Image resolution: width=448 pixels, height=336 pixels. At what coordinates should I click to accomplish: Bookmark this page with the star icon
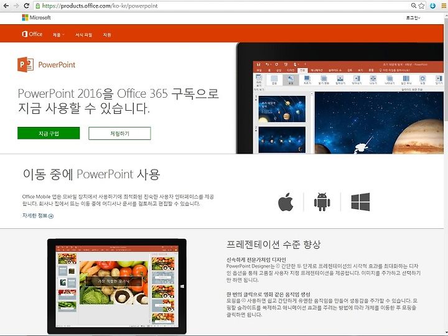tap(421, 6)
